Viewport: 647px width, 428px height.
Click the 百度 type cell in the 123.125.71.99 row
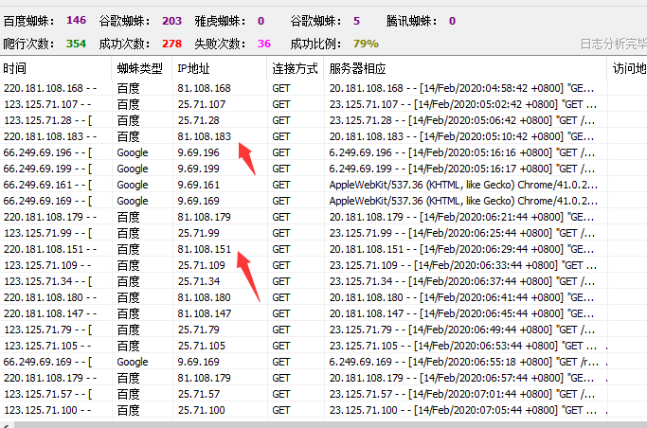(128, 233)
